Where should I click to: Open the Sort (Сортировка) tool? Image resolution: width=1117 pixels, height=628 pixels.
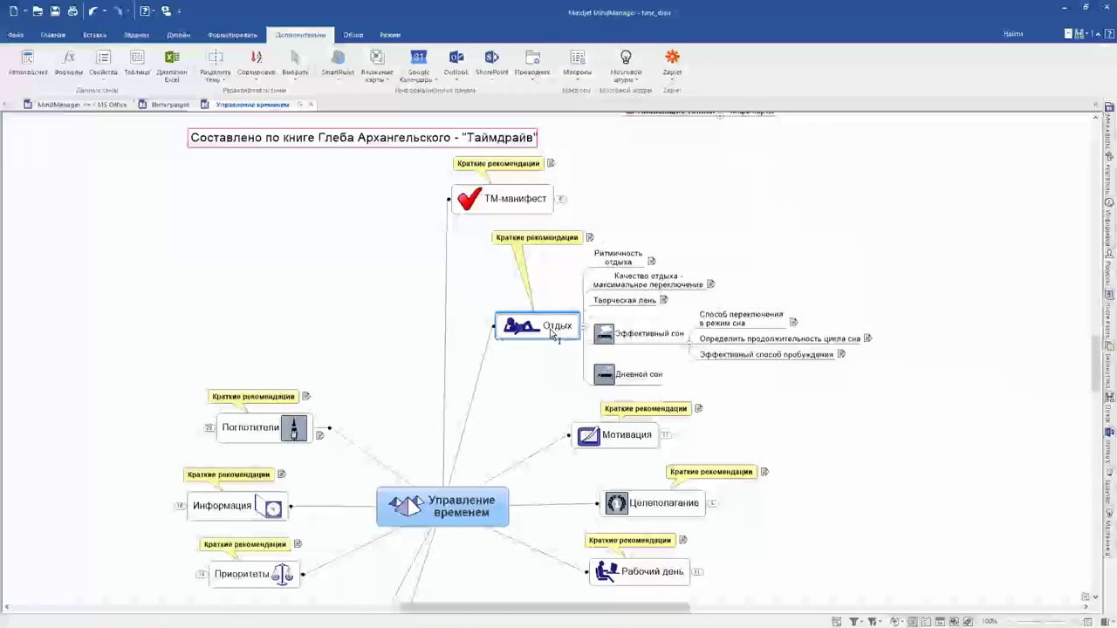(x=257, y=64)
